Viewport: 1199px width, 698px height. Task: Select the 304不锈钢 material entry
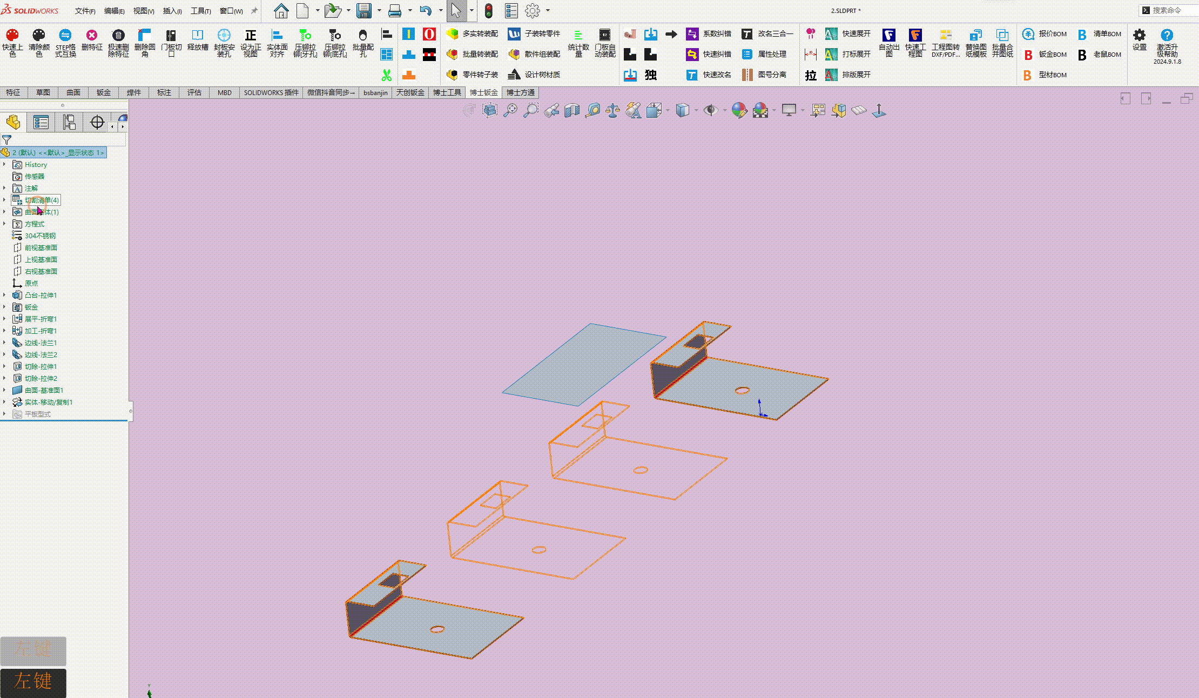(x=34, y=236)
